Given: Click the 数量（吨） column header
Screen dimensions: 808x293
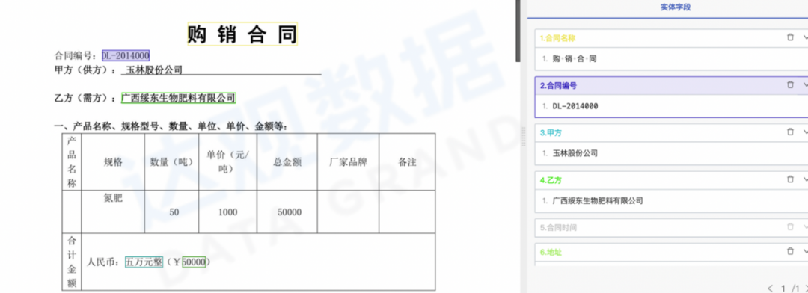Looking at the screenshot, I should (x=171, y=162).
